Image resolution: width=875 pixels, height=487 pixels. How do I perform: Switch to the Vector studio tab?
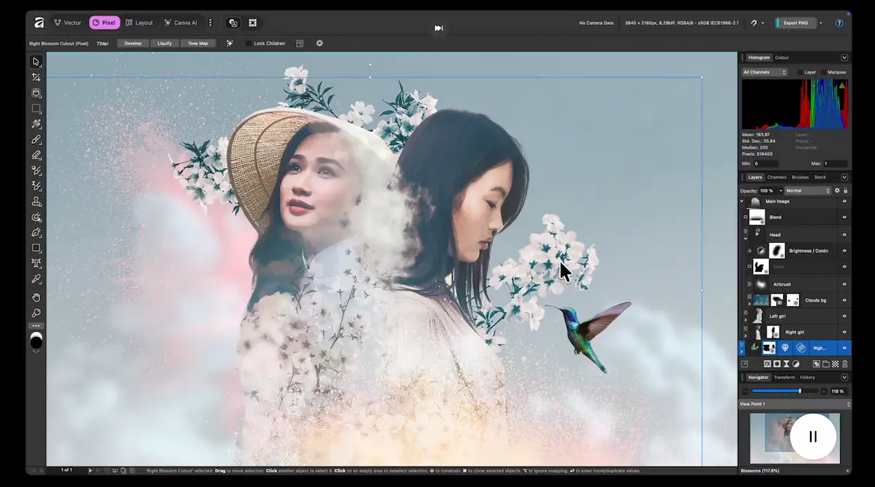(x=67, y=23)
